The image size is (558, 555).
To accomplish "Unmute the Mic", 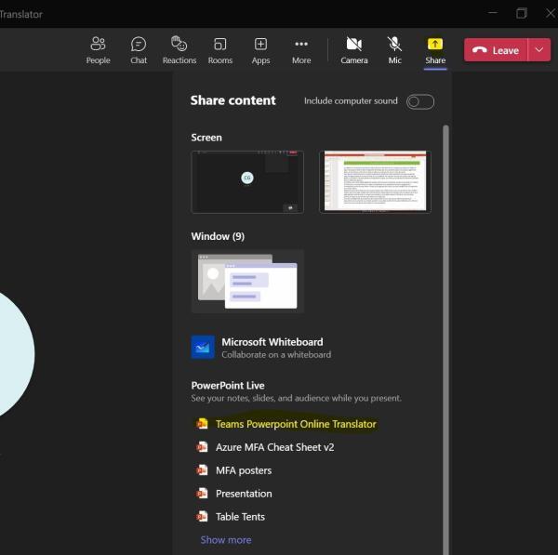I will (x=394, y=50).
